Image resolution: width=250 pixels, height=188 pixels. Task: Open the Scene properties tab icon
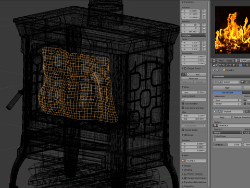(227, 65)
